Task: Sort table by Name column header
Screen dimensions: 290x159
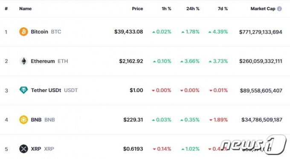Action: (x=25, y=9)
